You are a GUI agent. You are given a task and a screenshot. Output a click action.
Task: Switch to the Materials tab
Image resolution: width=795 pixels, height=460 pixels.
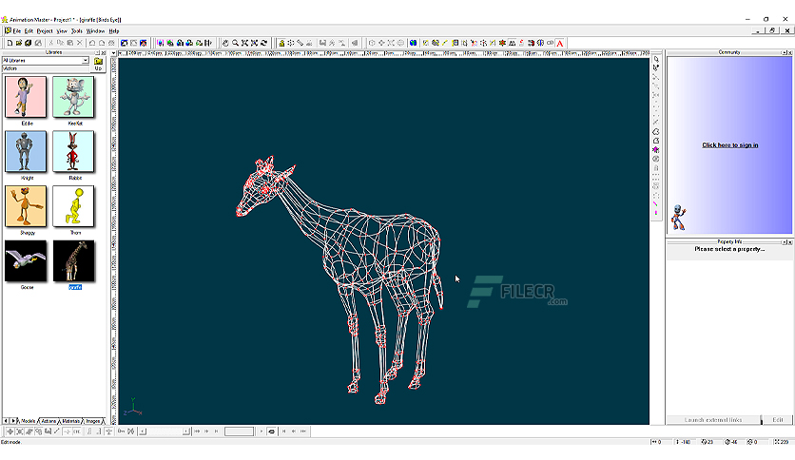71,421
